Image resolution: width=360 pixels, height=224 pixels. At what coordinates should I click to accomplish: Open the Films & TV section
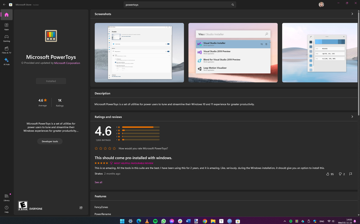coord(6,50)
